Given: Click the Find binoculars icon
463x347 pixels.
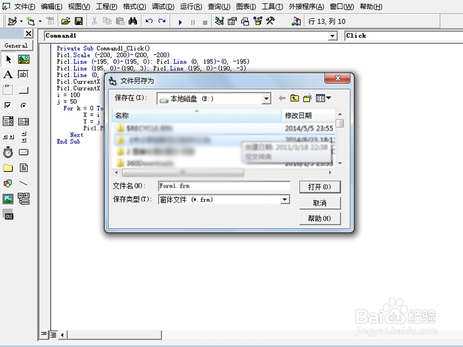Looking at the screenshot, I should 133,21.
